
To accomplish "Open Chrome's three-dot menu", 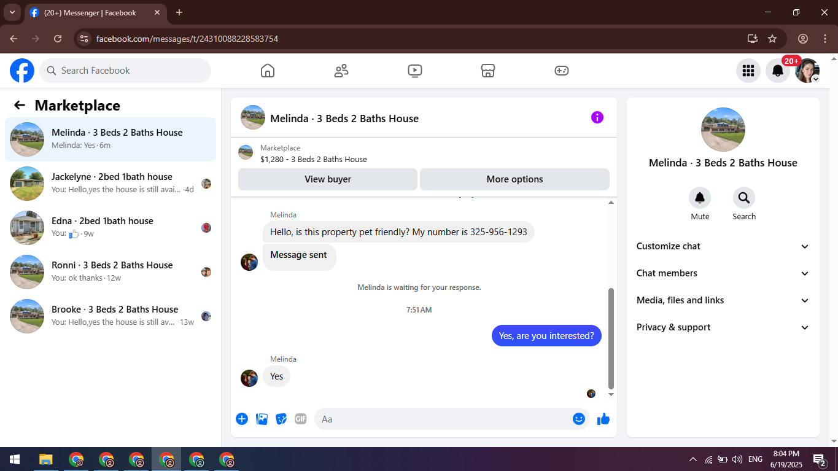I will coord(825,39).
